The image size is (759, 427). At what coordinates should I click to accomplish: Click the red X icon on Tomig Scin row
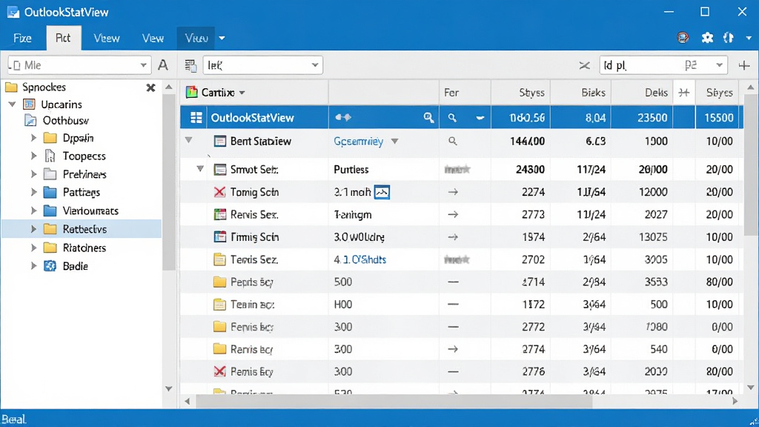[x=219, y=192]
